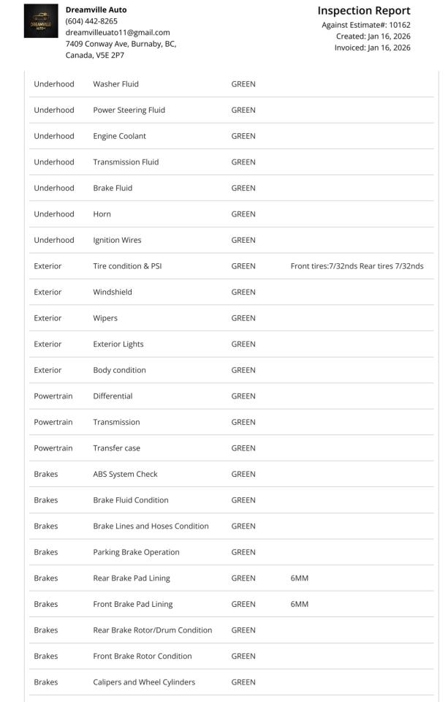Click the 7409 Conway Ave address line

point(121,44)
